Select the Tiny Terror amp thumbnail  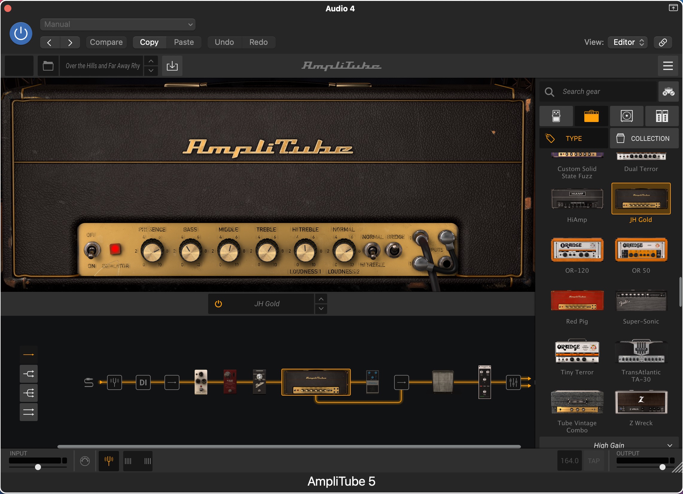(577, 351)
